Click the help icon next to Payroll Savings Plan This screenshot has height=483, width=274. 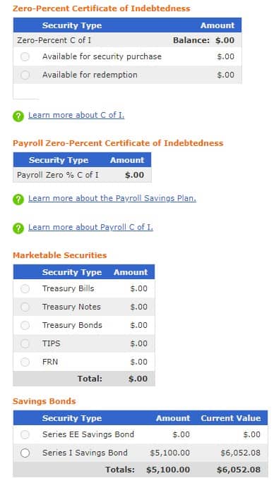click(18, 200)
